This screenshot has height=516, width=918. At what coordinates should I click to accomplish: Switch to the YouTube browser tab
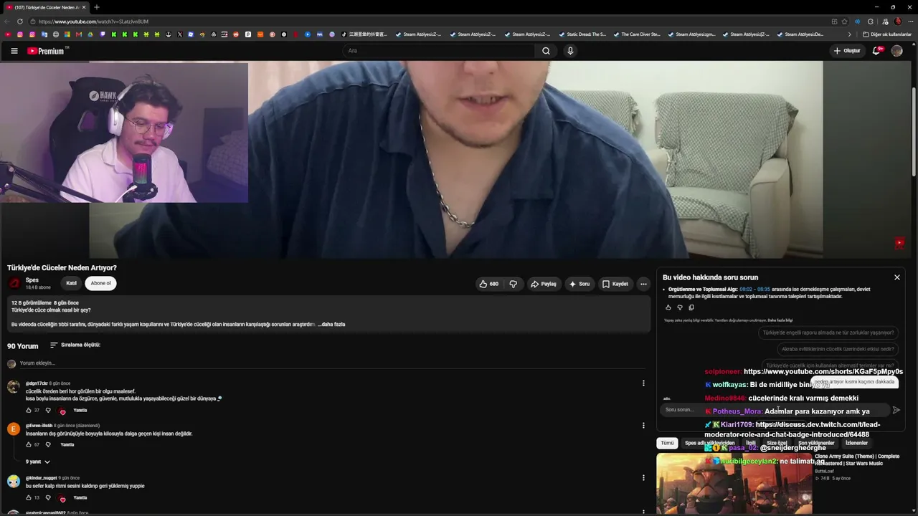(x=45, y=7)
